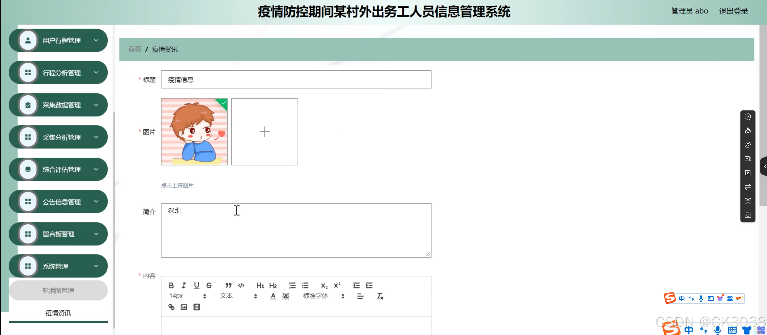The width and height of the screenshot is (767, 335).
Task: Click the code block icon
Action: point(241,285)
